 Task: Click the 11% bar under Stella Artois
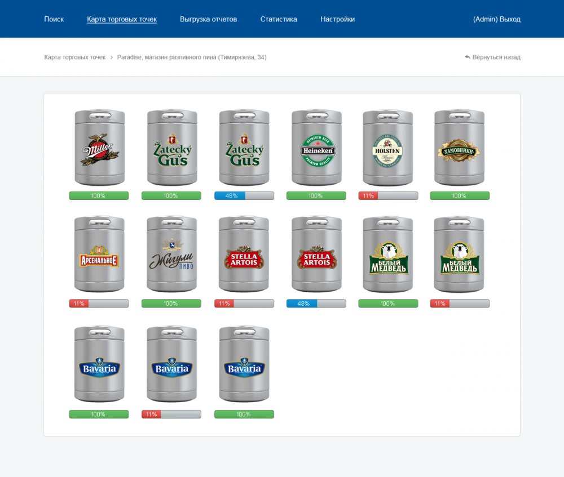click(244, 304)
